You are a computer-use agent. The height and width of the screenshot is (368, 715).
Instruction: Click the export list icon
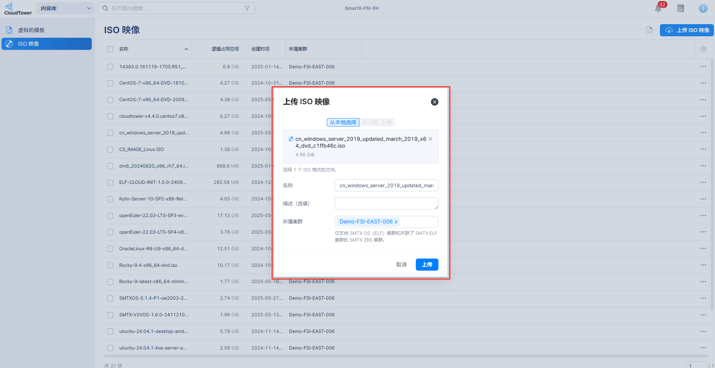click(649, 30)
